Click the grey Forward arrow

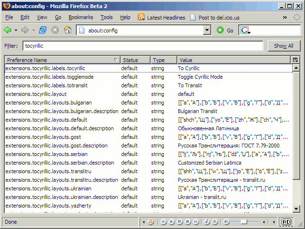click(x=25, y=30)
